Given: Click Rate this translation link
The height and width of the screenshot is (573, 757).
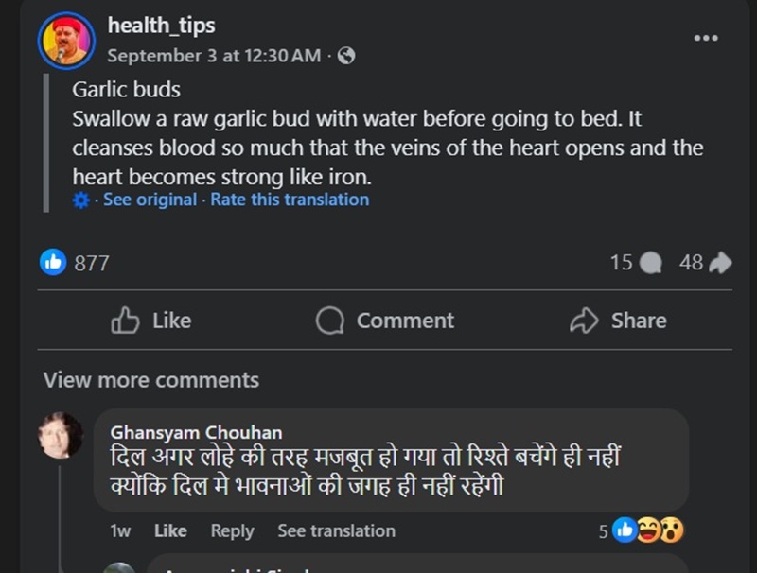Looking at the screenshot, I should pos(290,200).
